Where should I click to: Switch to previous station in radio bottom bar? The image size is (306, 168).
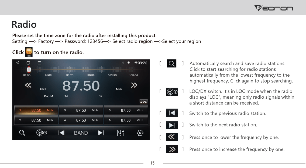(61, 133)
